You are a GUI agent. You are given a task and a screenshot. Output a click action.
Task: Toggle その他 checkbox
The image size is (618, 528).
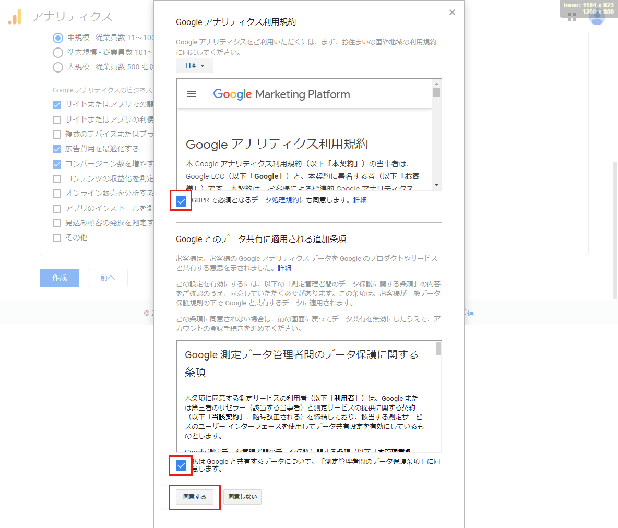pos(57,237)
